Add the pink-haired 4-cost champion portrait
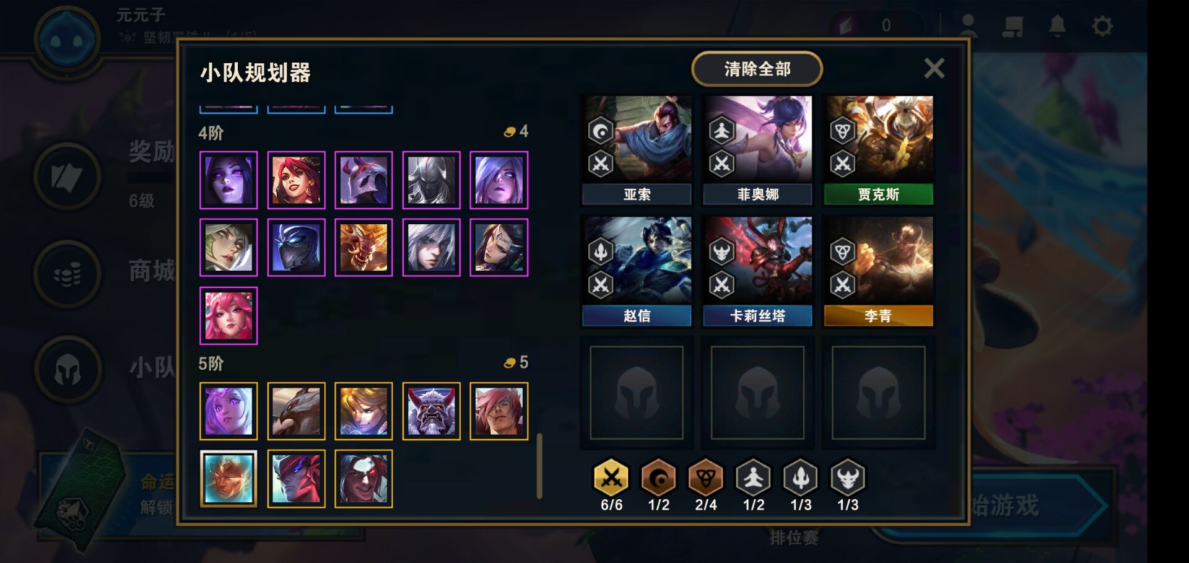 tap(229, 315)
